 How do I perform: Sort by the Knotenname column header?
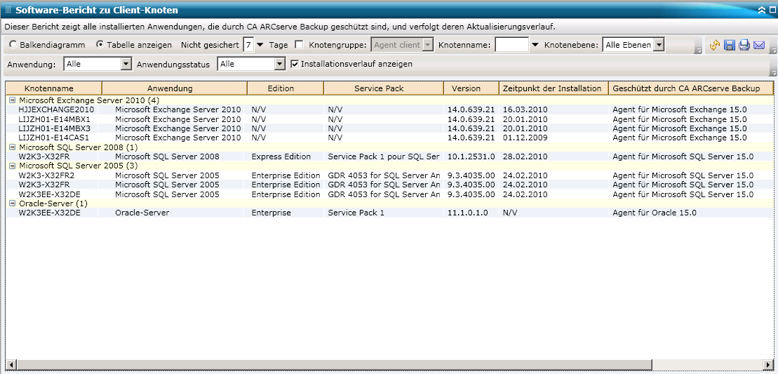point(53,88)
